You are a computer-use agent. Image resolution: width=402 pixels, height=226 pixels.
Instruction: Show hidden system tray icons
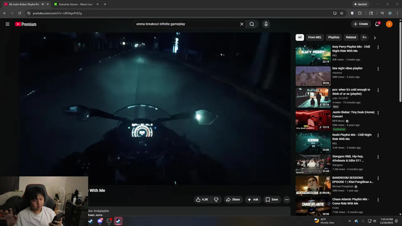[350, 221]
